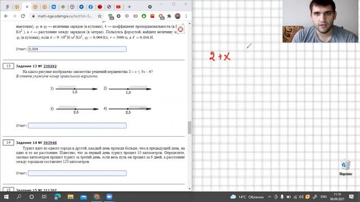
Task: Switch to the Facebook tab
Action: [91, 7]
